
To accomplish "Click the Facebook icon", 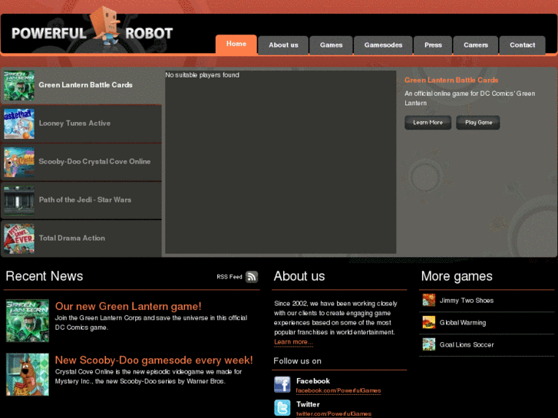I will 282,384.
